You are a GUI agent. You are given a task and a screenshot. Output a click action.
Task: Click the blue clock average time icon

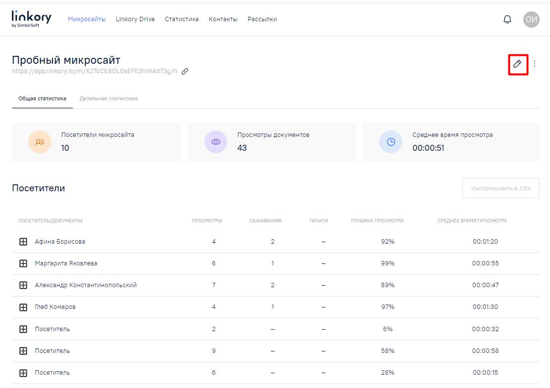tap(391, 142)
